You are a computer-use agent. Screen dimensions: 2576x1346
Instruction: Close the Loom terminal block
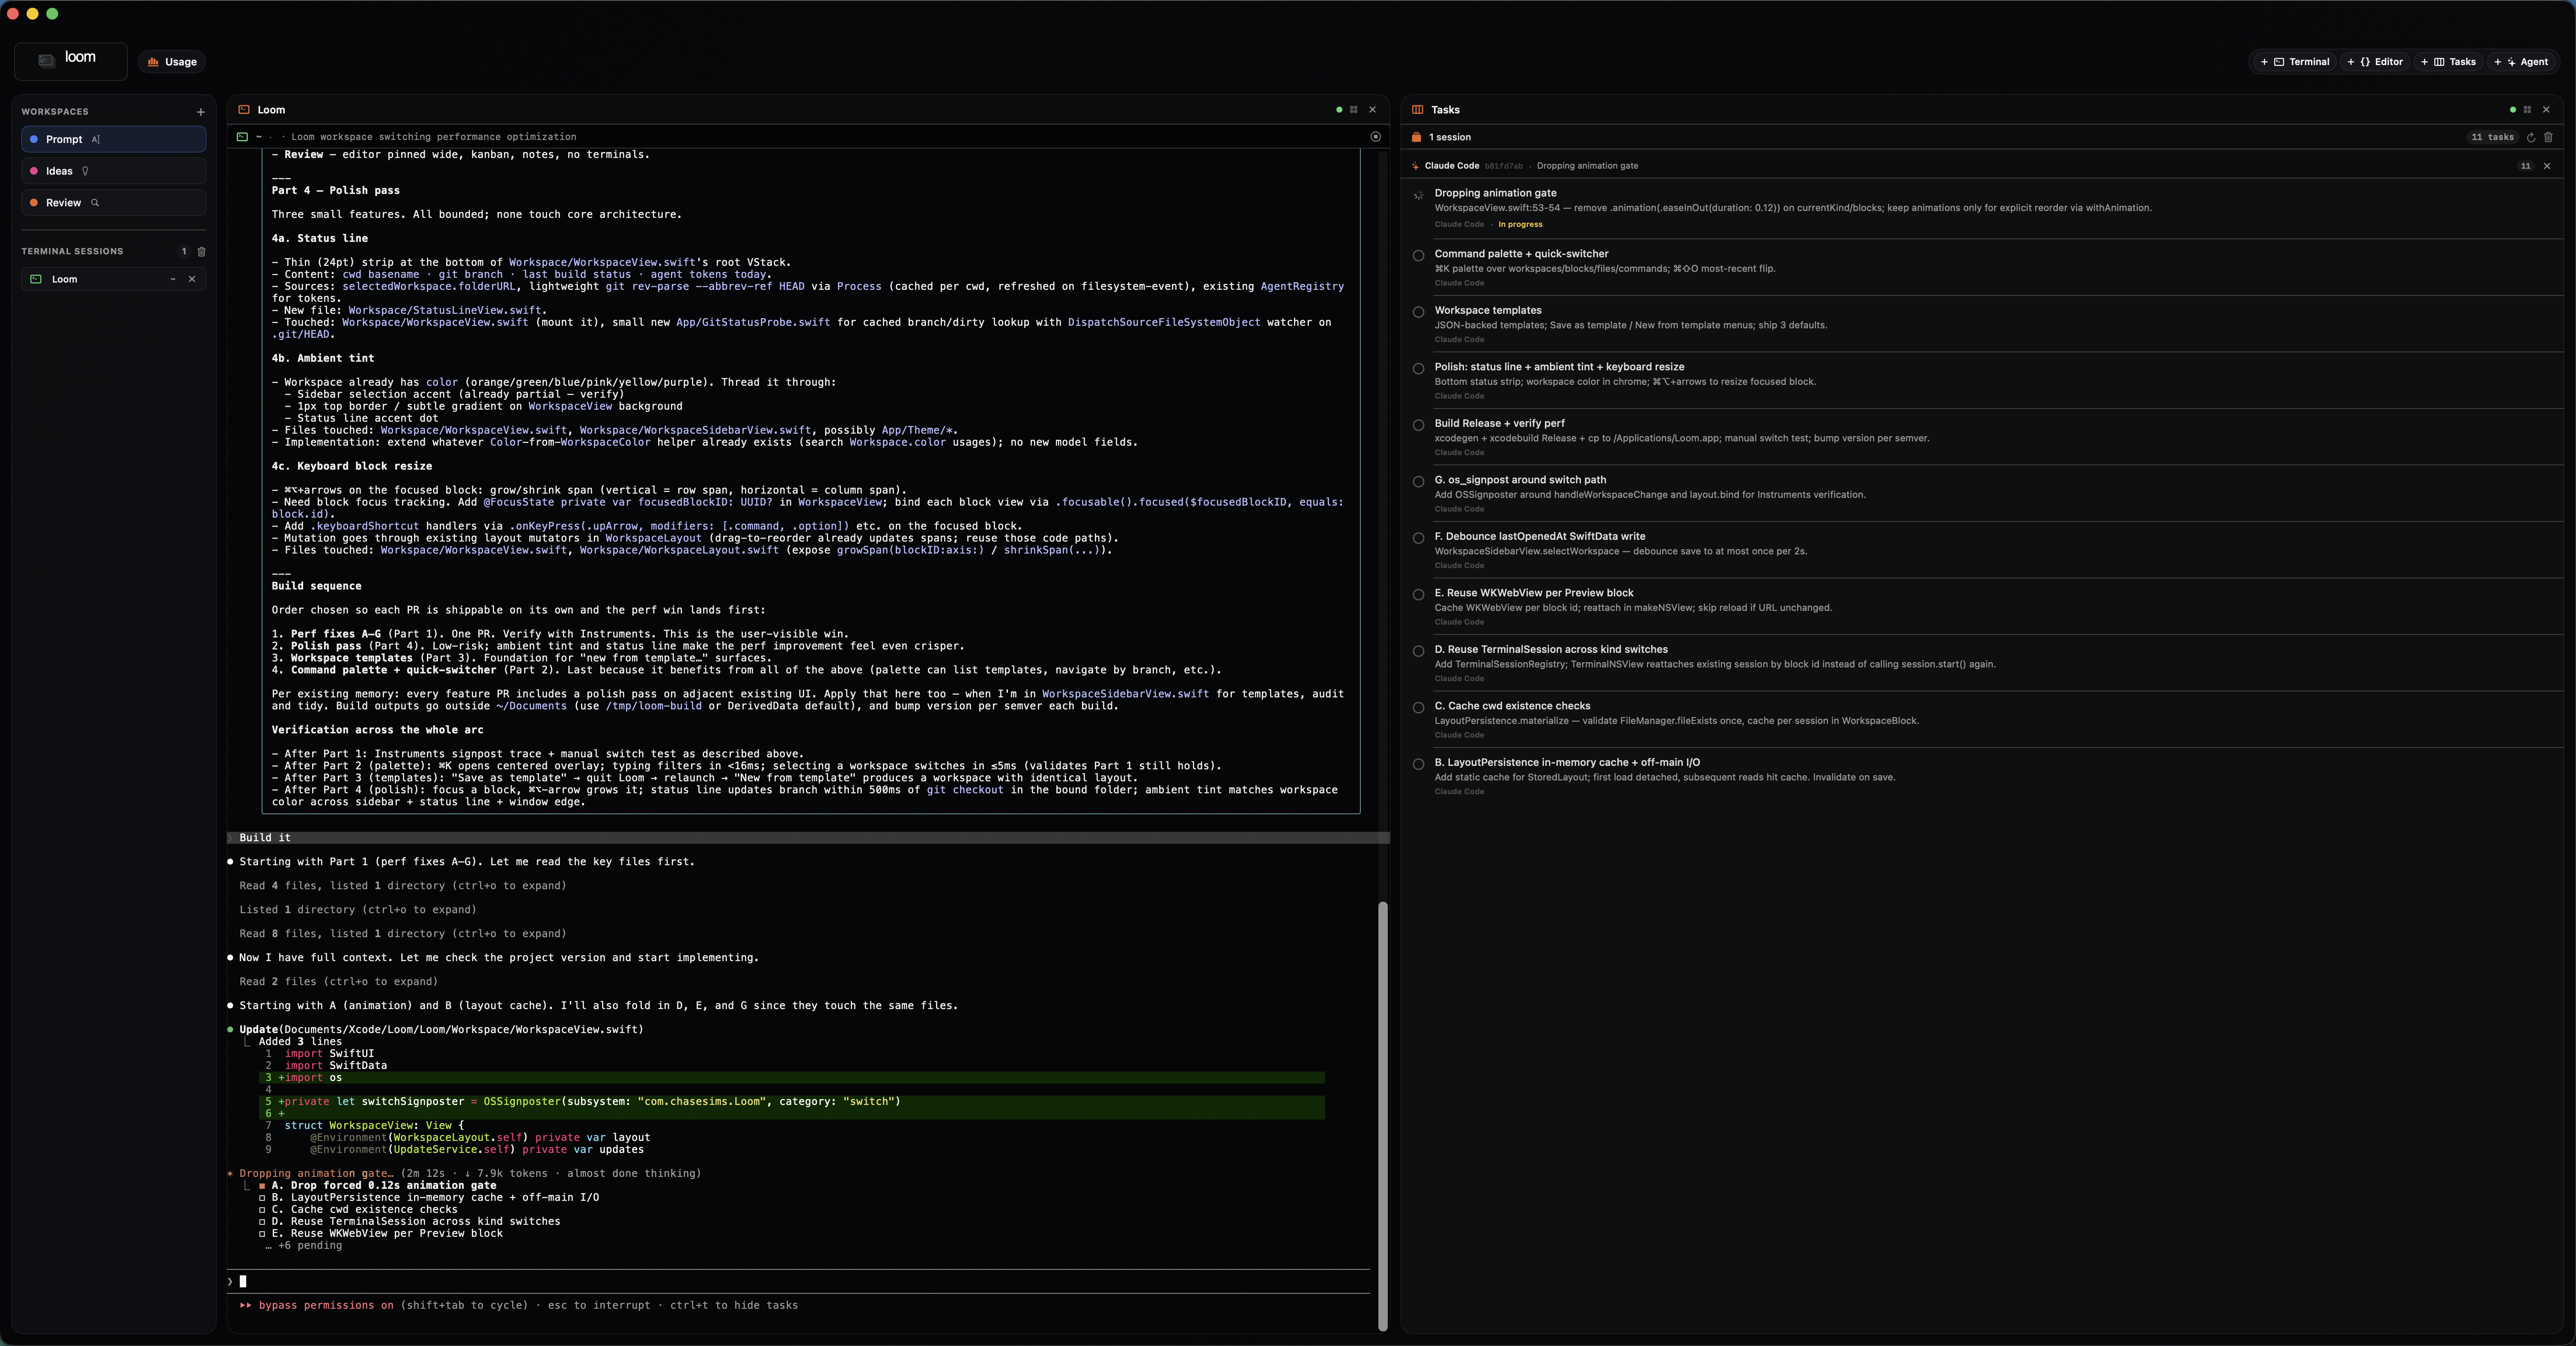(1373, 110)
